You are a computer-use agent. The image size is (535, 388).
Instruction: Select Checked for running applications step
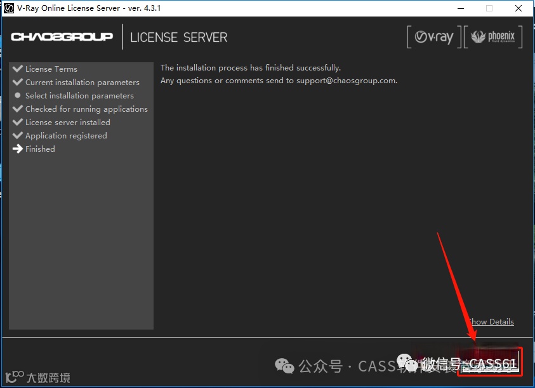pyautogui.click(x=86, y=109)
